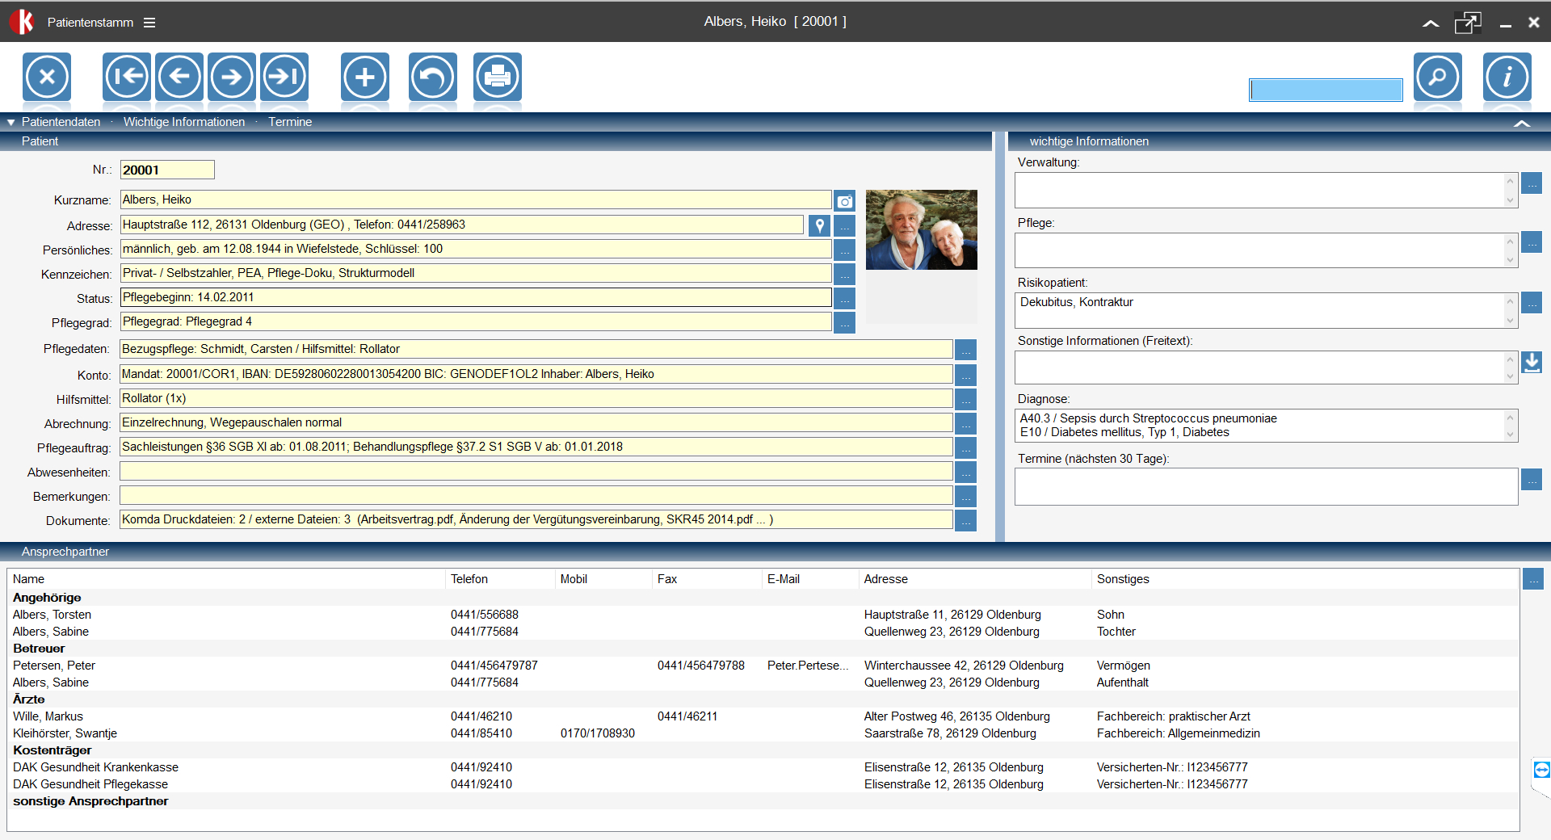Jump to the last patient record

coord(284,77)
